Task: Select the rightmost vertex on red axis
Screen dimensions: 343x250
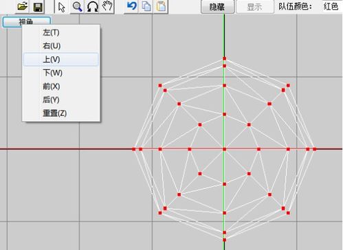Action: 315,149
